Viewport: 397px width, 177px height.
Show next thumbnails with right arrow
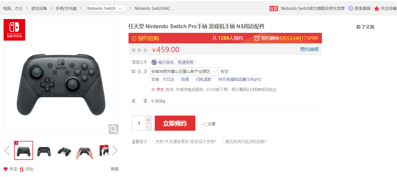pos(115,150)
